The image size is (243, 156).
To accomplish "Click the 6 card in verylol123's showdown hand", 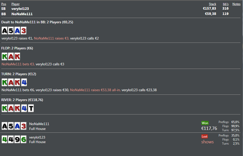I will (x=23, y=139).
